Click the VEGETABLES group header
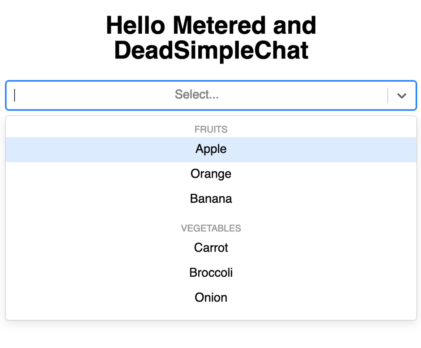 click(x=210, y=228)
